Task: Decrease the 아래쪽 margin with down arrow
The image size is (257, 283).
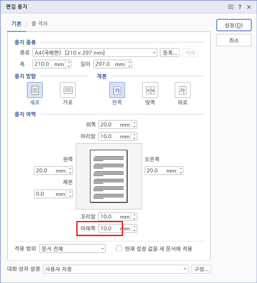Action: click(134, 230)
